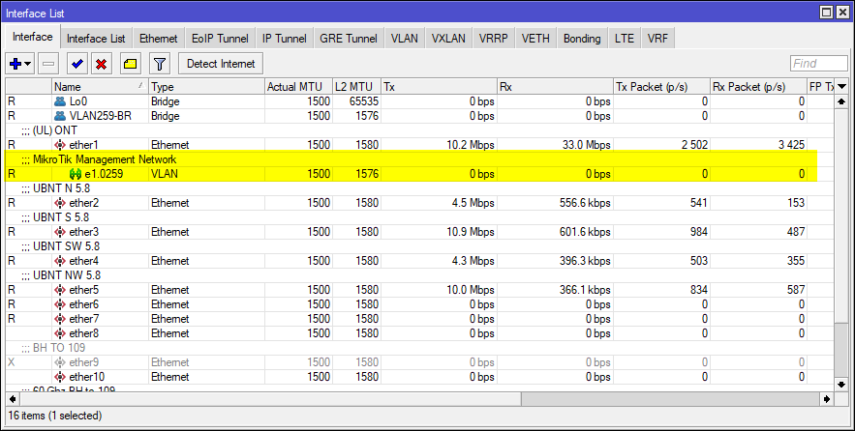Switch to the Ethernet tab
Viewport: 855px width, 431px height.
158,39
